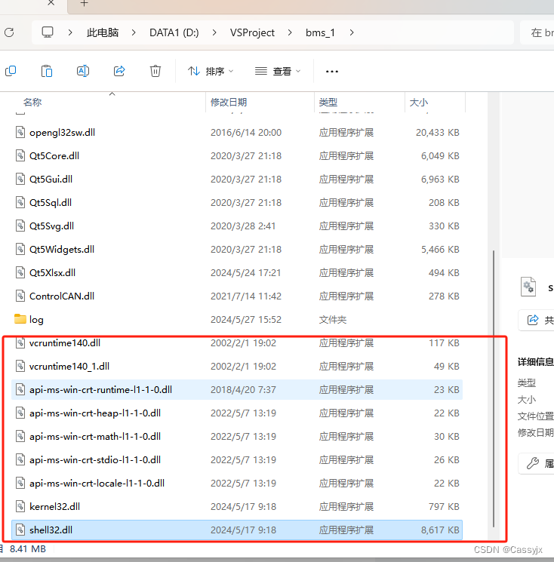Select the file Qt5Xlsx.dll
The width and height of the screenshot is (554, 562).
pos(237,273)
